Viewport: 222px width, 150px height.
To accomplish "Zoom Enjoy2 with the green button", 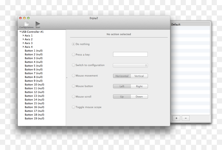I will 28,18.
